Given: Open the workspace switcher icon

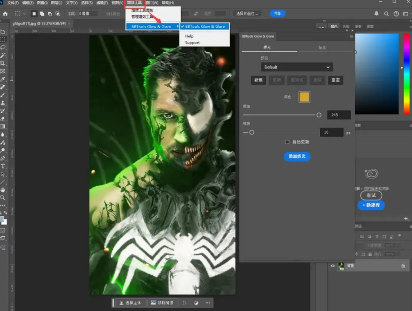Looking at the screenshot, I should pyautogui.click(x=405, y=13).
